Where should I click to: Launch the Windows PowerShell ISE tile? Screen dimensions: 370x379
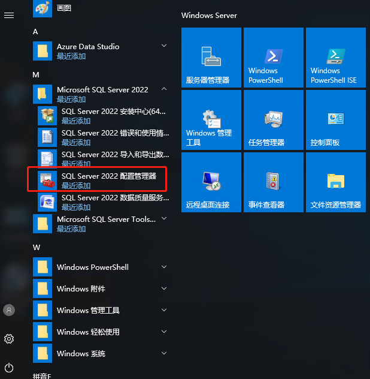tap(336, 58)
